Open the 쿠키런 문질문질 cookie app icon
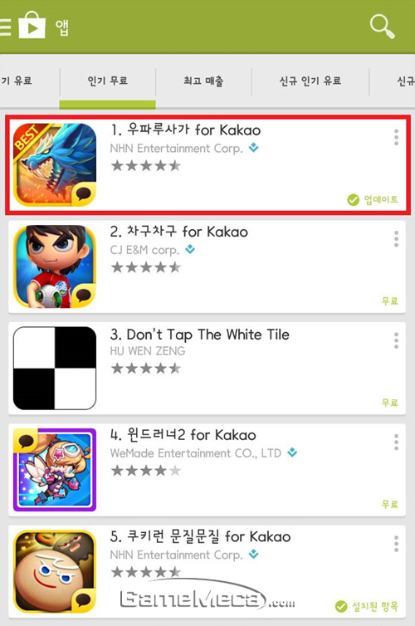This screenshot has height=626, width=415. 55,572
